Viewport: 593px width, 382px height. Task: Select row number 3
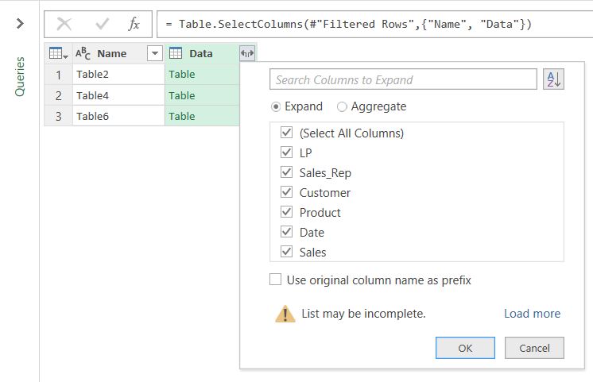58,116
